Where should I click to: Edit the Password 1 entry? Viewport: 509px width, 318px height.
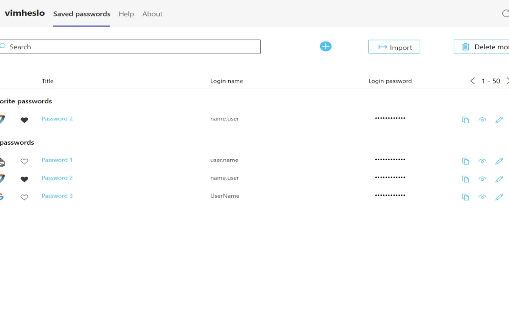(x=499, y=161)
